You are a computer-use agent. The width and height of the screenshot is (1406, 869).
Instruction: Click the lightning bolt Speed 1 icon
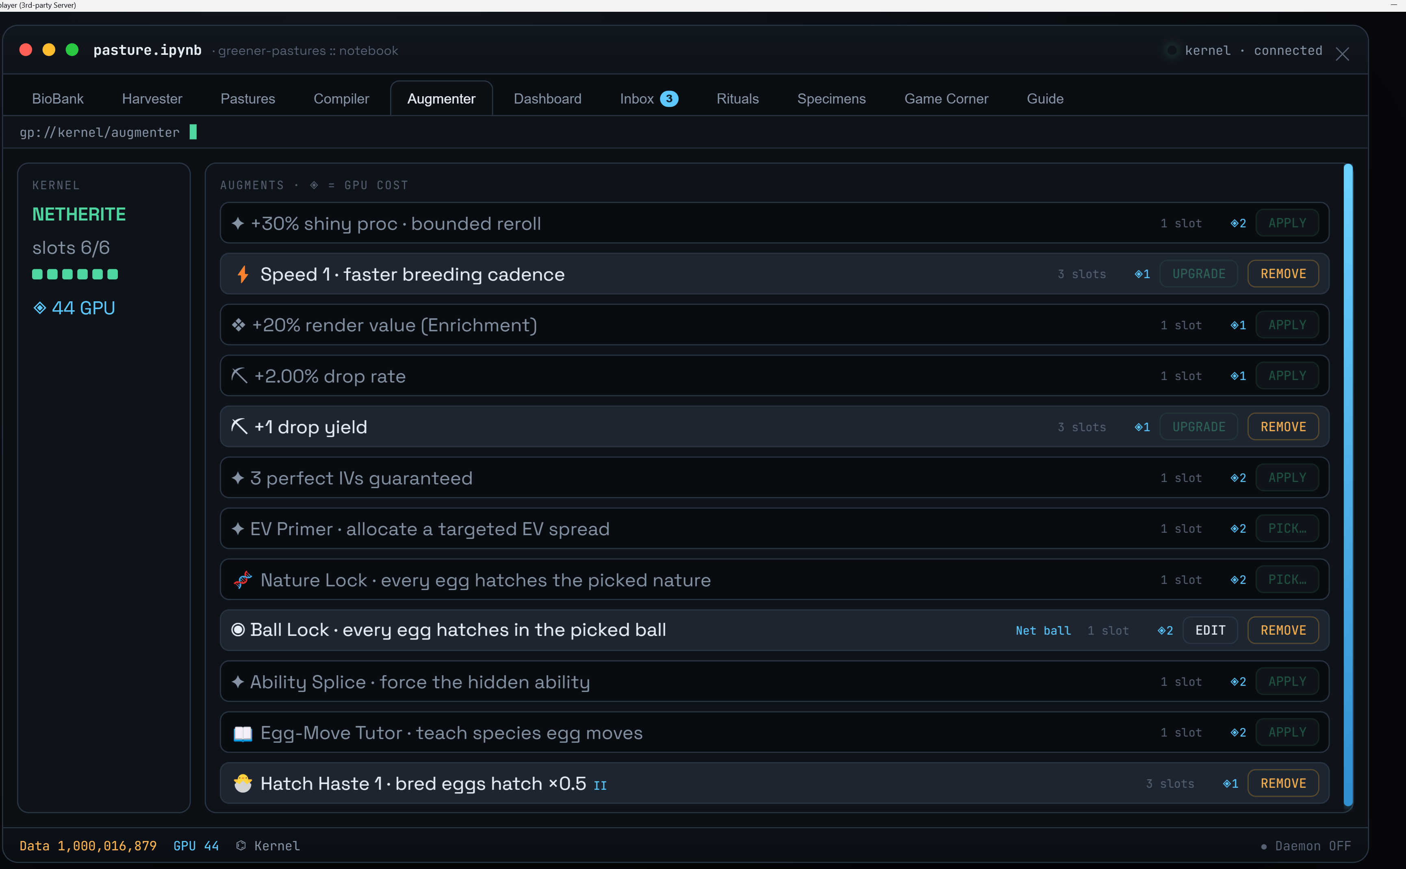[243, 274]
